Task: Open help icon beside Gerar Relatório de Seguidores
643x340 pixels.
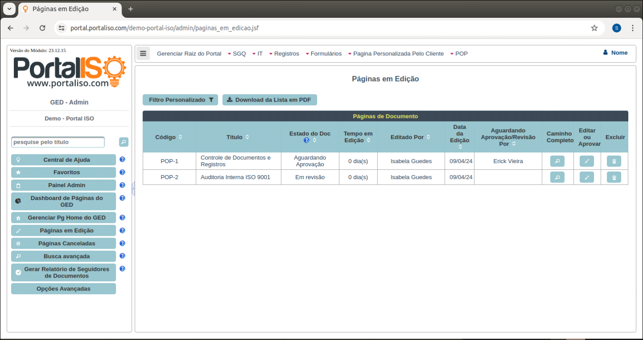Action: 122,269
